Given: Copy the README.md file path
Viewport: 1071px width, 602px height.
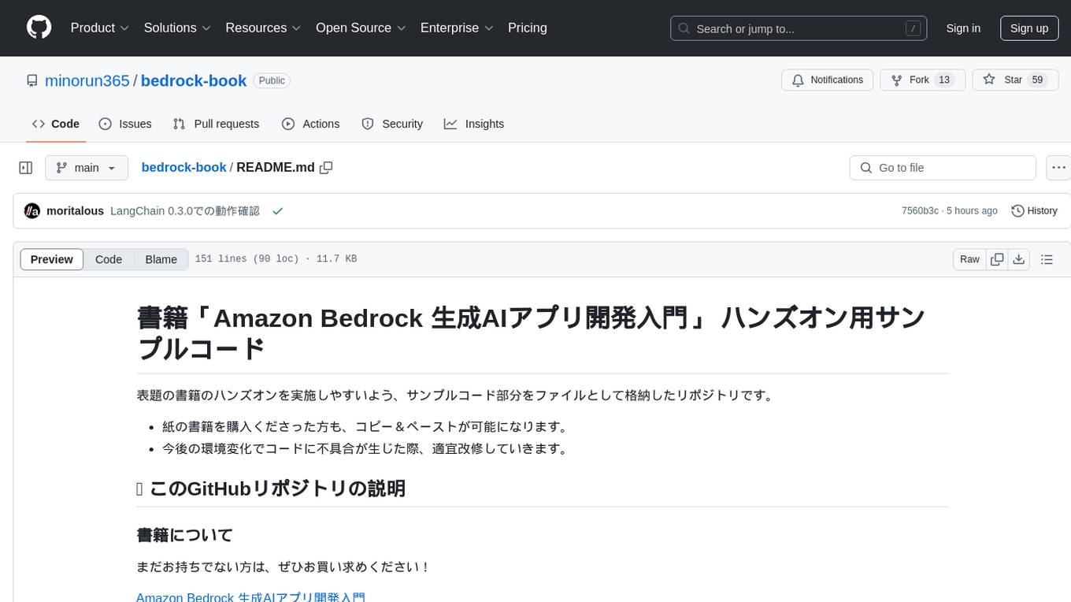Looking at the screenshot, I should pos(326,168).
